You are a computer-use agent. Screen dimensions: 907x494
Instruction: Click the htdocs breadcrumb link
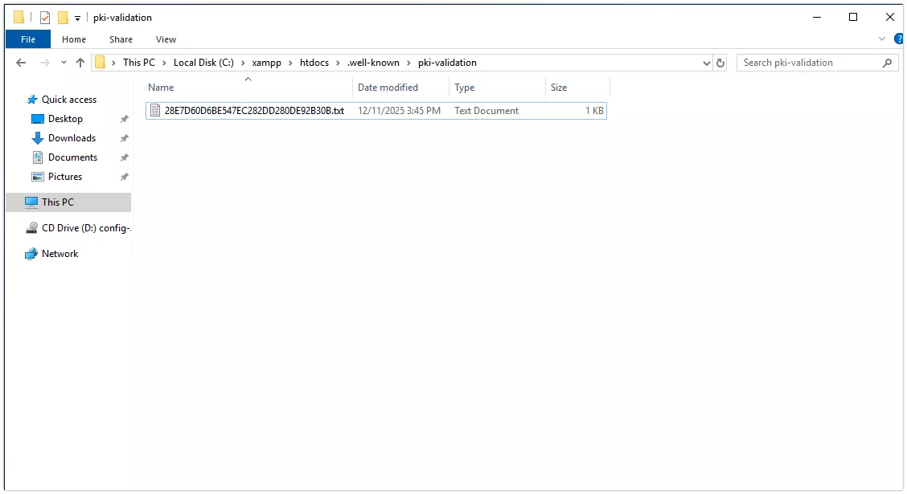(314, 62)
